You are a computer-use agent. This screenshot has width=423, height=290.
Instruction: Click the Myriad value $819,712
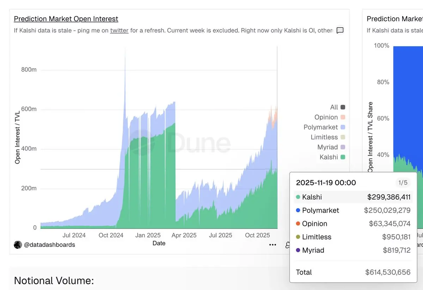click(x=397, y=251)
